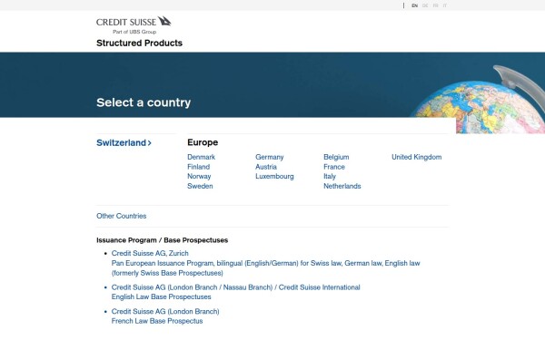The image size is (545, 340).
Task: Go to Italy country page
Action: 330,176
